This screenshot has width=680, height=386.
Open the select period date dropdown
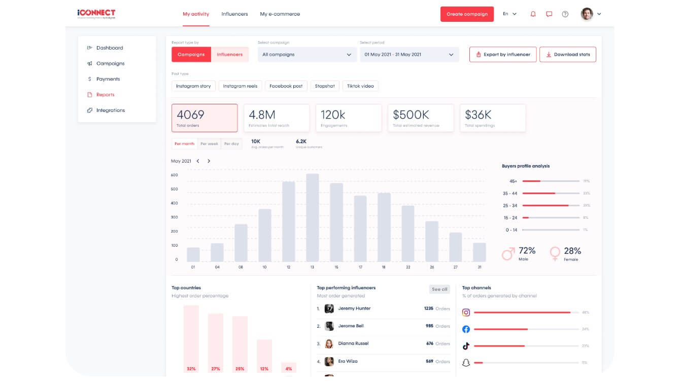409,55
